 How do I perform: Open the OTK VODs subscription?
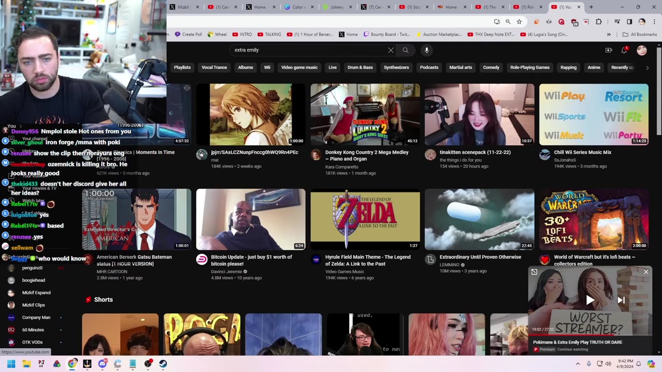coord(32,342)
